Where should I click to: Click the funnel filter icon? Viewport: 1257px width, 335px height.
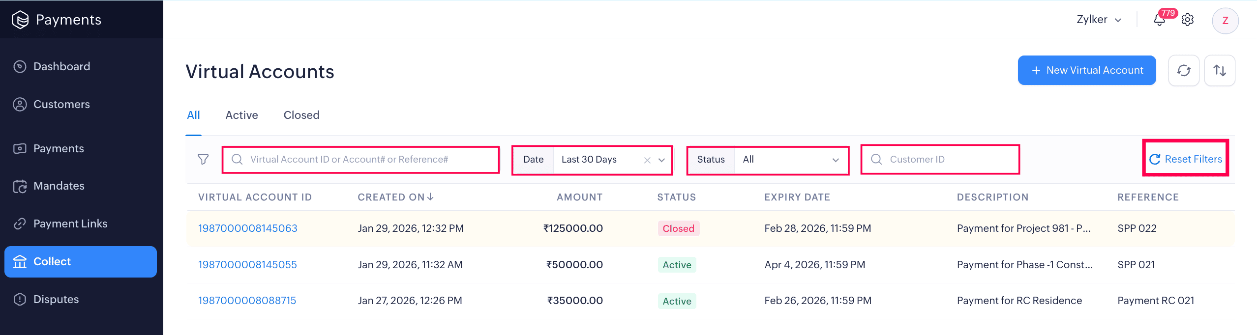click(x=203, y=159)
